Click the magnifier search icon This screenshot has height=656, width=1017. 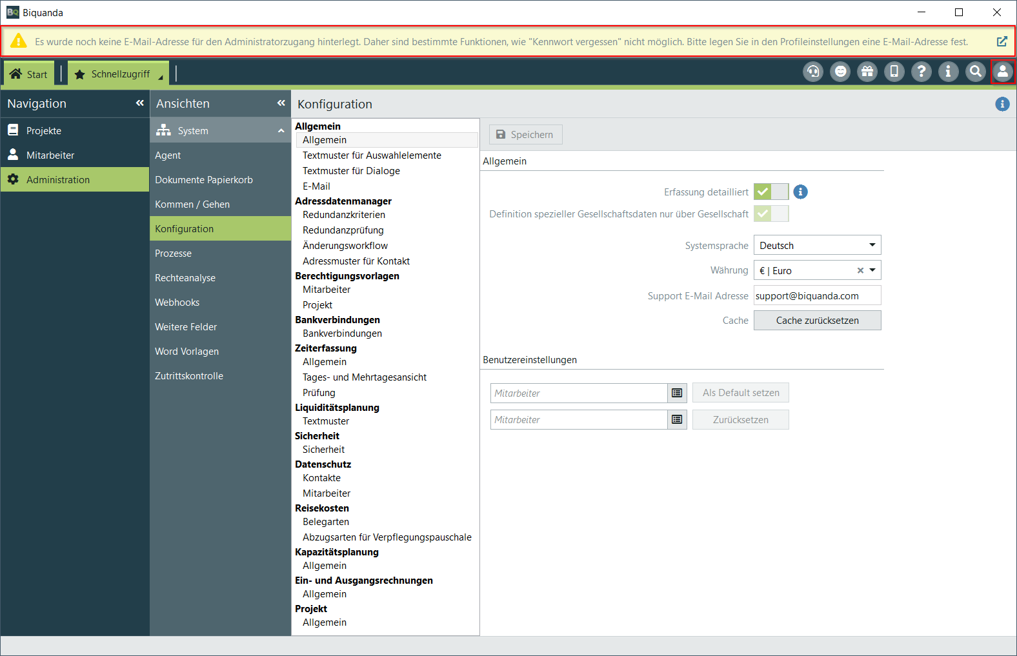coord(976,72)
